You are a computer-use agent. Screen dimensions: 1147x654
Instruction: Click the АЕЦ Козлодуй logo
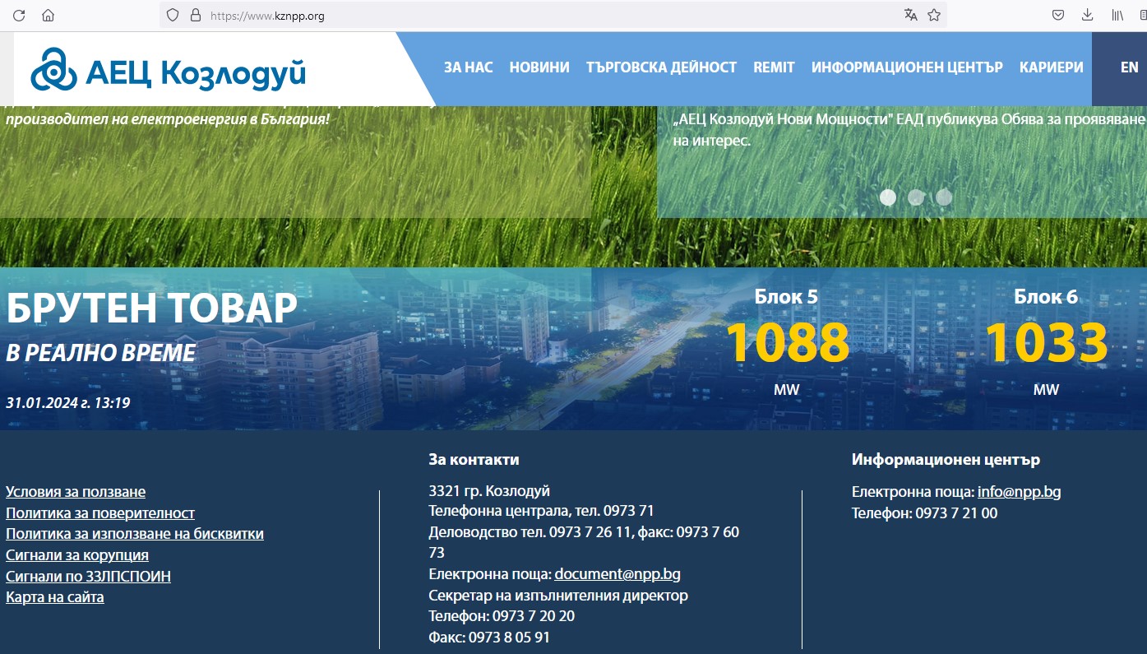169,72
